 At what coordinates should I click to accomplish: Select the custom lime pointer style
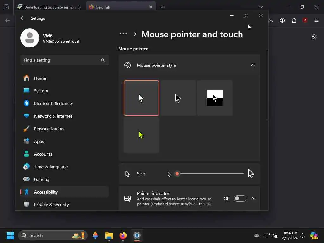(141, 135)
